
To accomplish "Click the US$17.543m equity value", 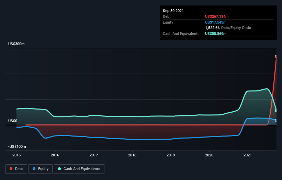I will point(216,22).
